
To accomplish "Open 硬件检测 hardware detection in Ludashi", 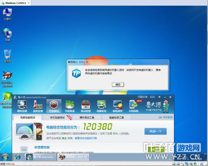I will (x=22, y=106).
